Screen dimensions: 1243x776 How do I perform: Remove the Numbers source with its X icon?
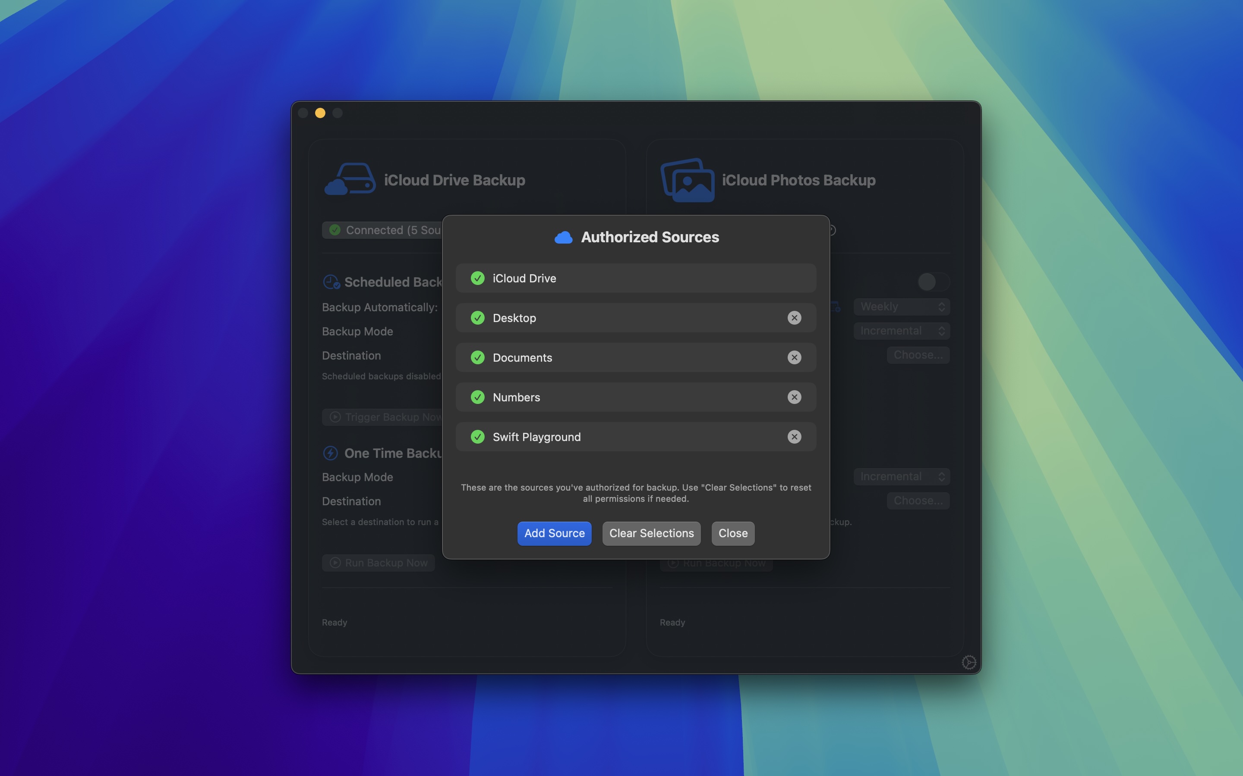[x=794, y=397]
